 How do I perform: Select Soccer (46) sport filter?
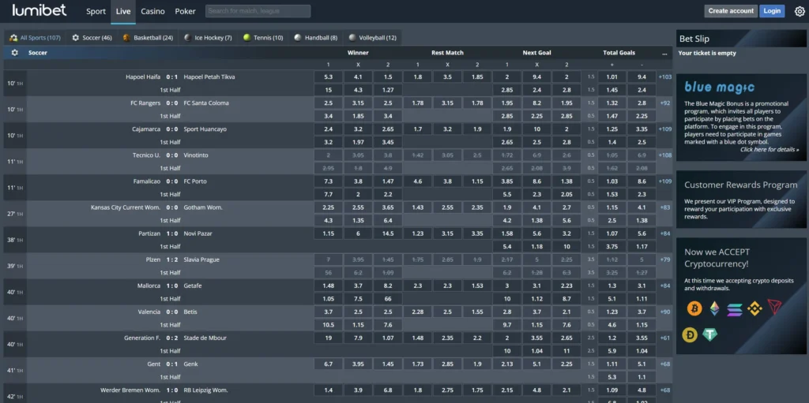pos(92,38)
